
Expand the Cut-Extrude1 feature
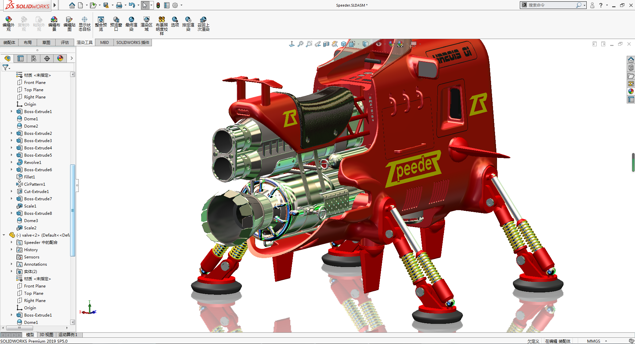point(11,191)
